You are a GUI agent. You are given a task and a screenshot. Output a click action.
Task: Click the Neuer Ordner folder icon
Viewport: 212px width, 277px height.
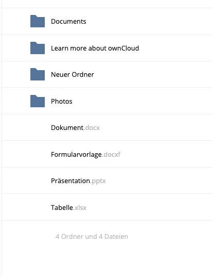(38, 74)
